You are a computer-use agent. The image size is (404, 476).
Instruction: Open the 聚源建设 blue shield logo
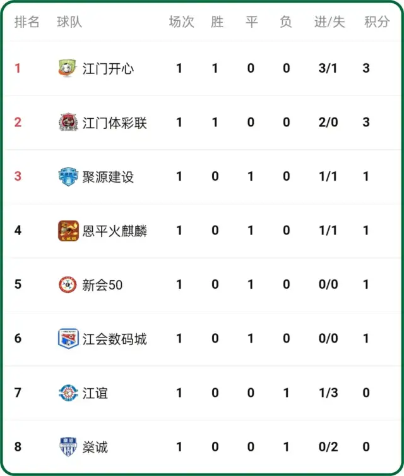[x=68, y=176]
